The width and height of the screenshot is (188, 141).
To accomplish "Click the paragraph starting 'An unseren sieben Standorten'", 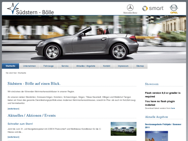I will pos(72,100).
